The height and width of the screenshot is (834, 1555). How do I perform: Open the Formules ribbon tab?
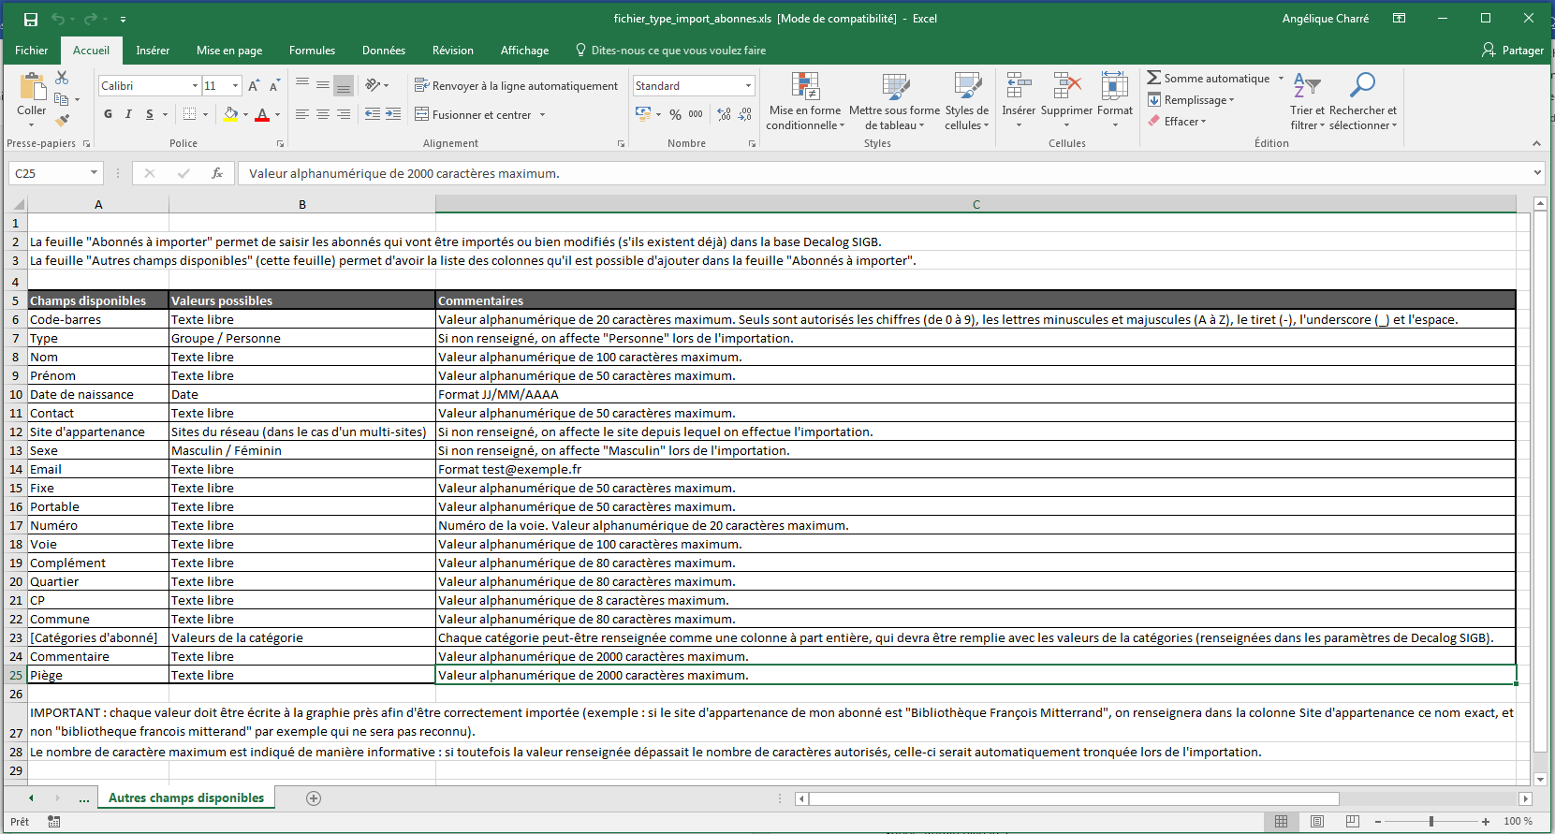point(312,51)
